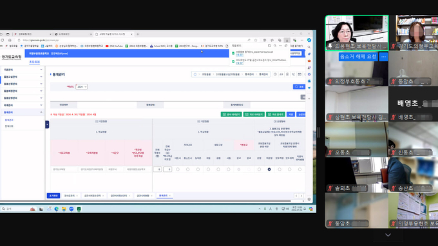The width and height of the screenshot is (438, 246).
Task: Open the Excel icon on the taskbar
Action: point(79,209)
